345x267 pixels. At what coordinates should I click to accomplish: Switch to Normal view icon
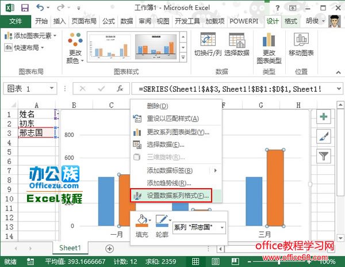click(195, 261)
